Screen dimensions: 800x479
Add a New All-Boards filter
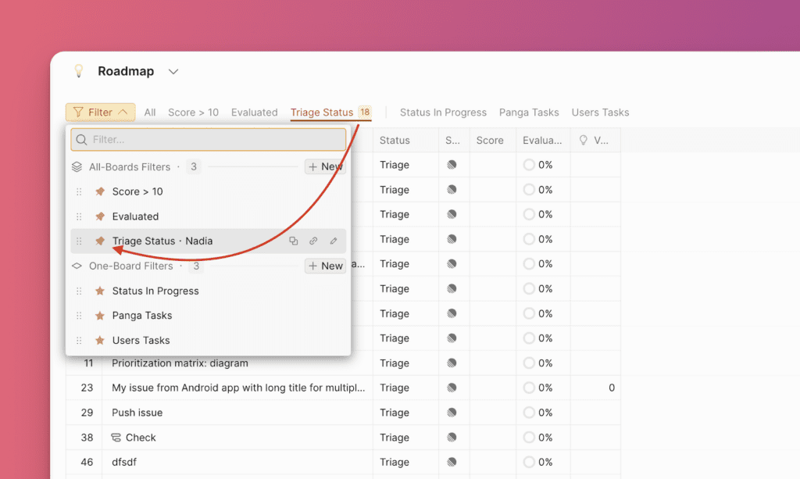[x=325, y=166]
